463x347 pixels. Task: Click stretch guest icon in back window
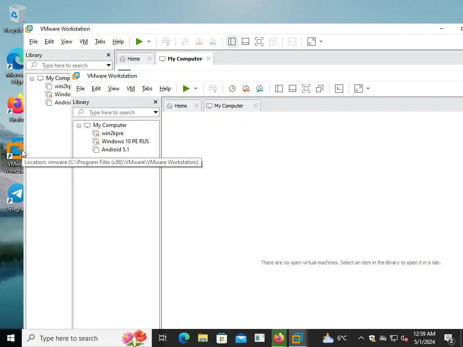(312, 42)
